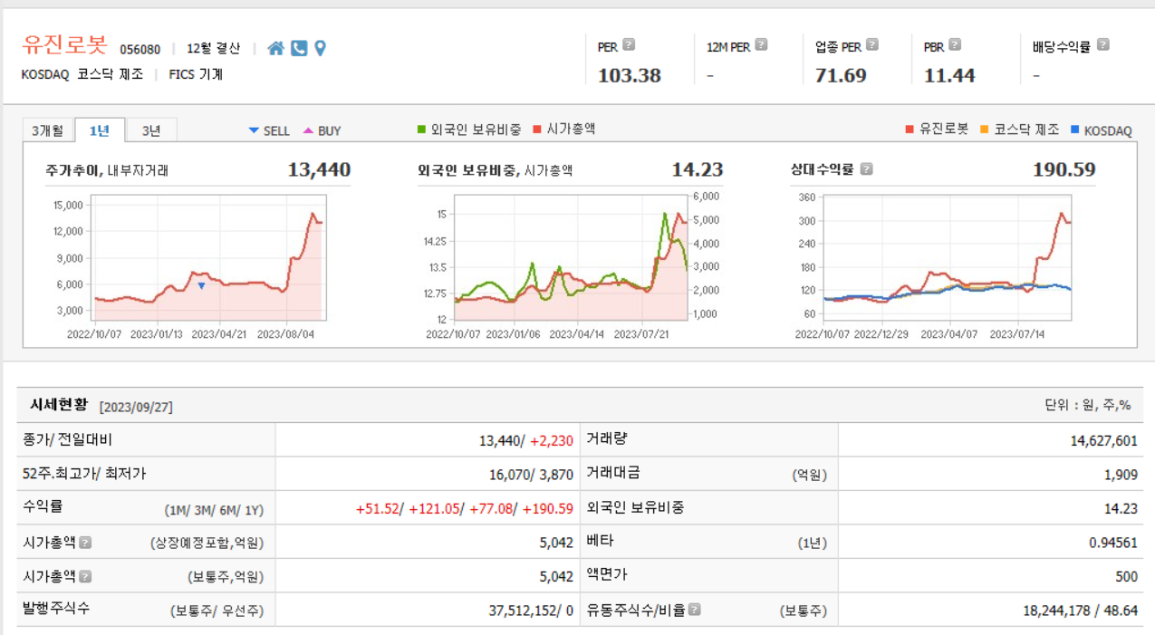Open the 유동주식수/비율 help icon
The height and width of the screenshot is (635, 1155).
[694, 610]
